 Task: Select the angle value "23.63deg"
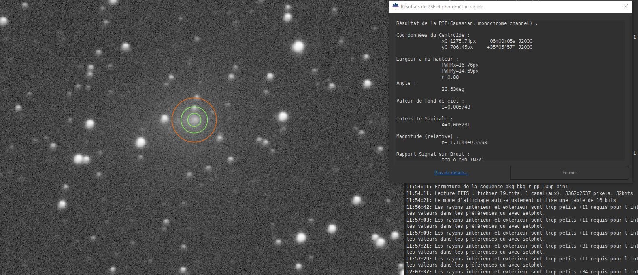coord(453,89)
